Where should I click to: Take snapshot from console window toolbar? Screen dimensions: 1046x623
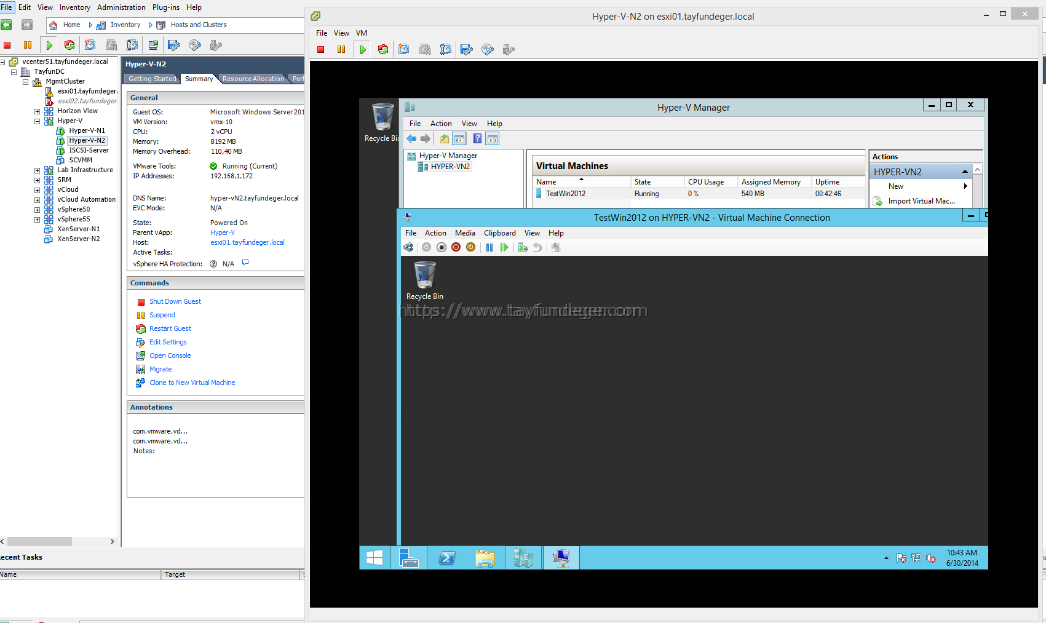tap(404, 49)
